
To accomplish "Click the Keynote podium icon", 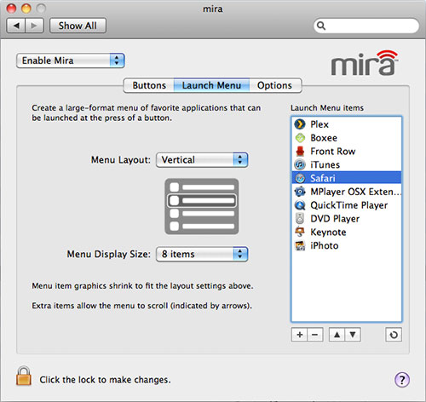I will click(300, 232).
